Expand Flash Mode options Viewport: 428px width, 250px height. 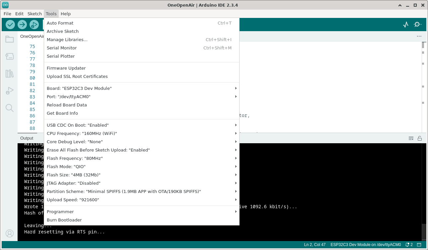142,166
